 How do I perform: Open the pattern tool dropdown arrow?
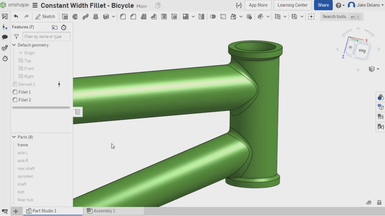(193, 17)
